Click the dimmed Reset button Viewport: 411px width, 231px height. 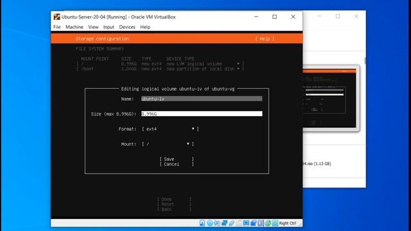coord(174,204)
